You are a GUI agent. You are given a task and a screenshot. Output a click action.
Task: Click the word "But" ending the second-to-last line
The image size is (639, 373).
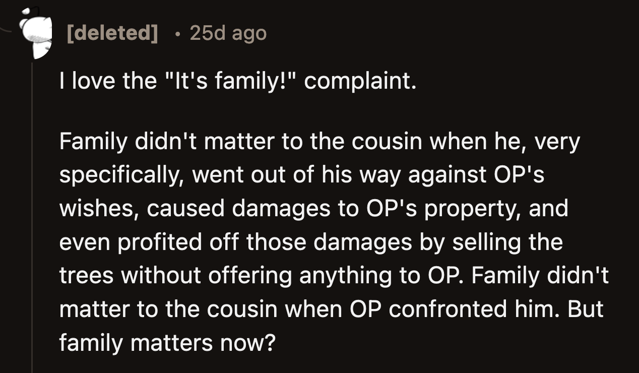(586, 308)
